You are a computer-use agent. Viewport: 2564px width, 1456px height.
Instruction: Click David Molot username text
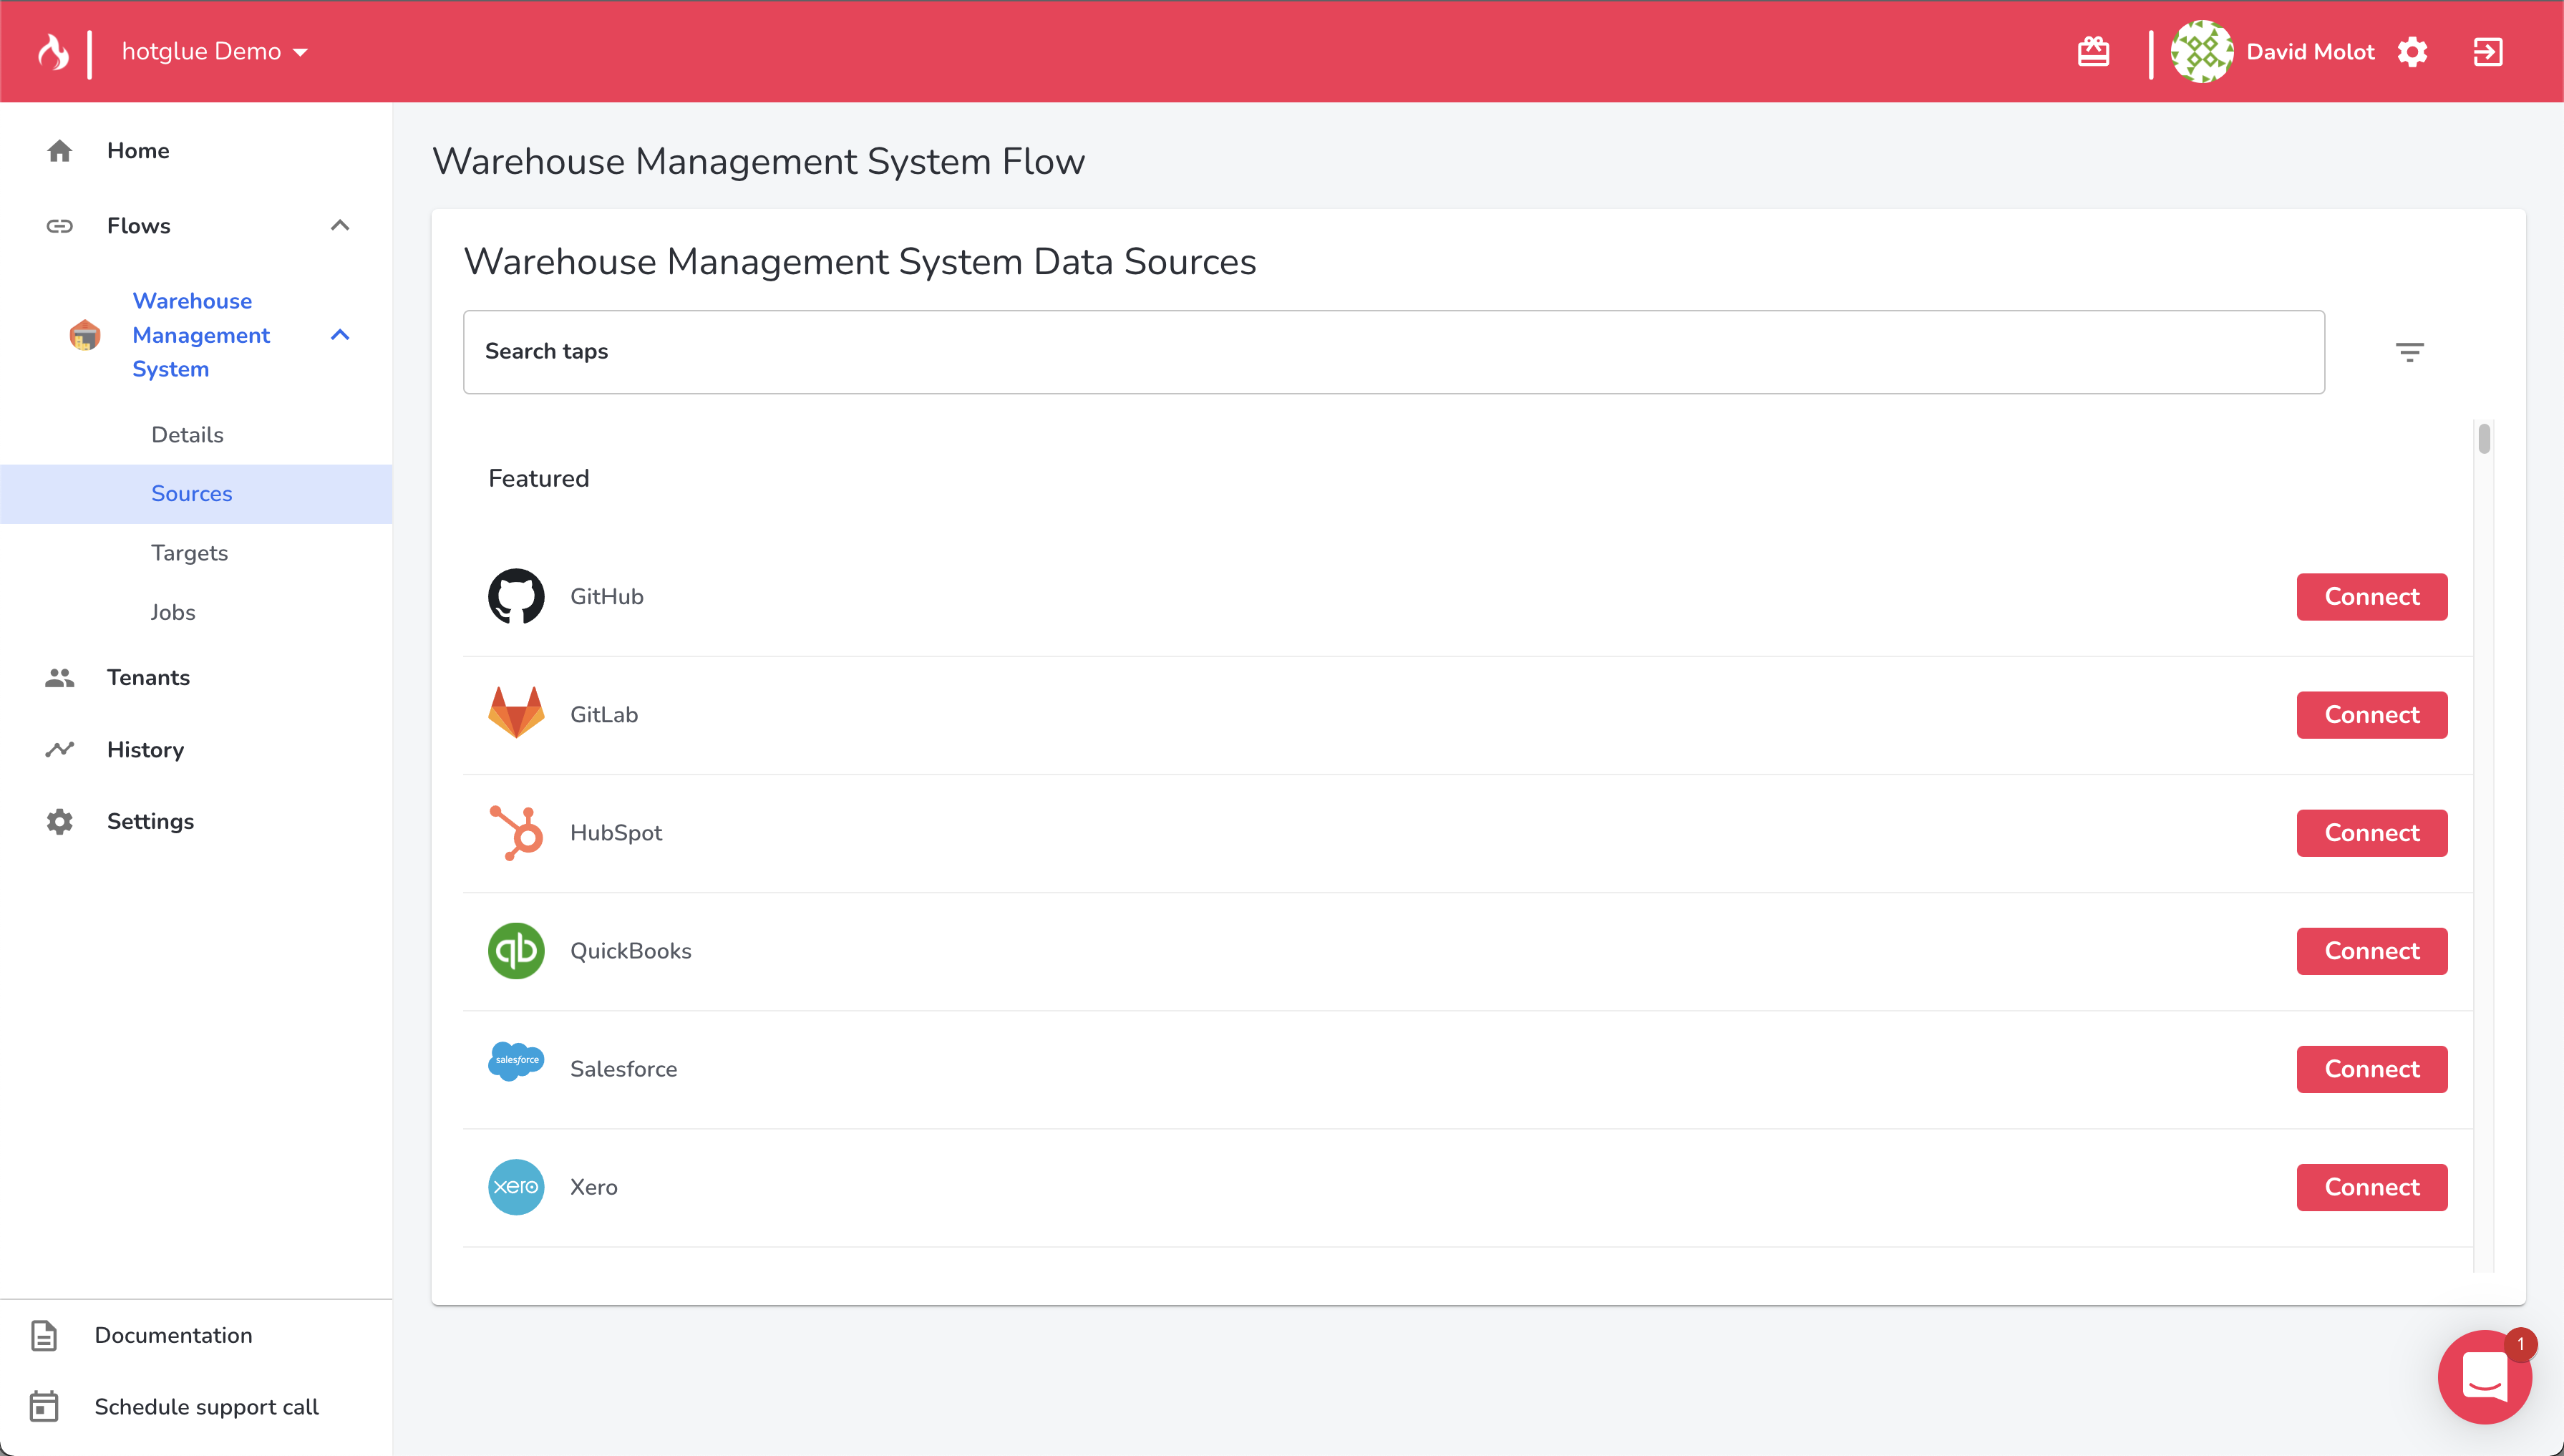pyautogui.click(x=2310, y=52)
